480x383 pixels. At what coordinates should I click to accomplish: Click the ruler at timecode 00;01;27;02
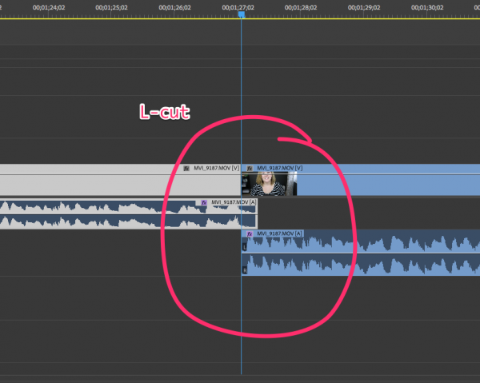[x=238, y=7]
